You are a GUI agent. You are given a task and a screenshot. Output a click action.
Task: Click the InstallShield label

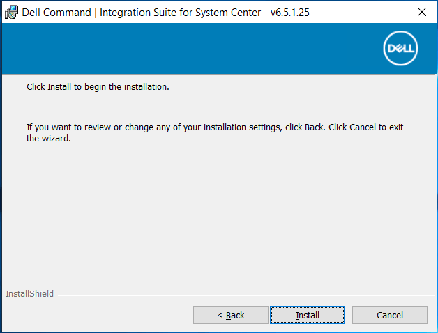pyautogui.click(x=29, y=294)
